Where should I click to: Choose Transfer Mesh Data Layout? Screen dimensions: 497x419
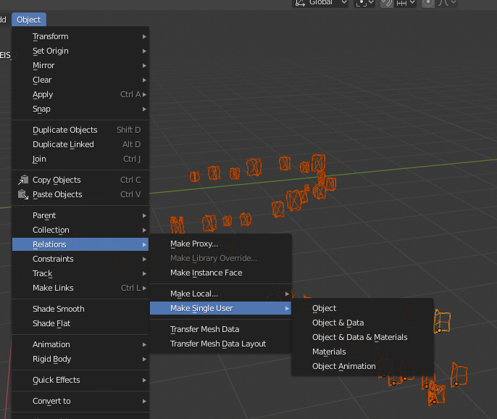(220, 344)
